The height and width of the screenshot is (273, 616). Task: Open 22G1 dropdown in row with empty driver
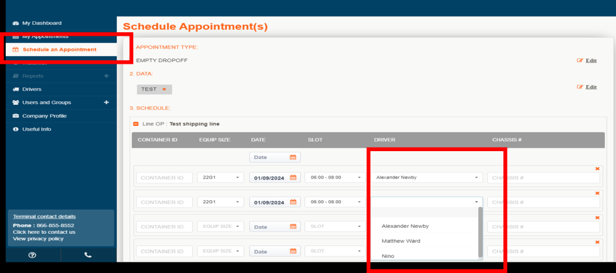click(x=221, y=202)
